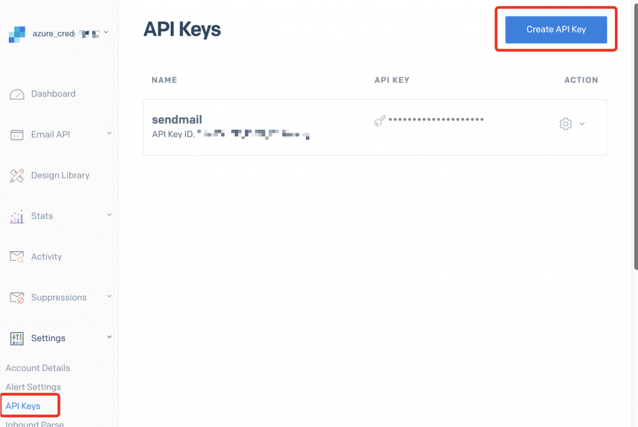The width and height of the screenshot is (638, 427).
Task: Select API Keys in Settings menu
Action: [23, 406]
